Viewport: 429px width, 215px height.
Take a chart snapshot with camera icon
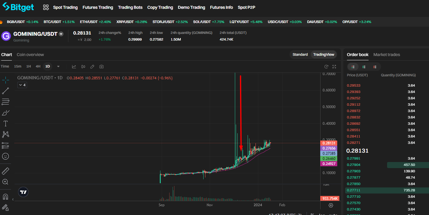pos(101,67)
